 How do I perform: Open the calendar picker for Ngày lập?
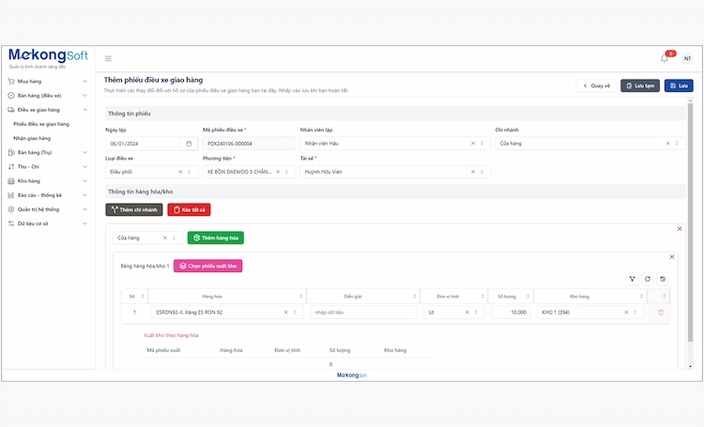pos(189,144)
